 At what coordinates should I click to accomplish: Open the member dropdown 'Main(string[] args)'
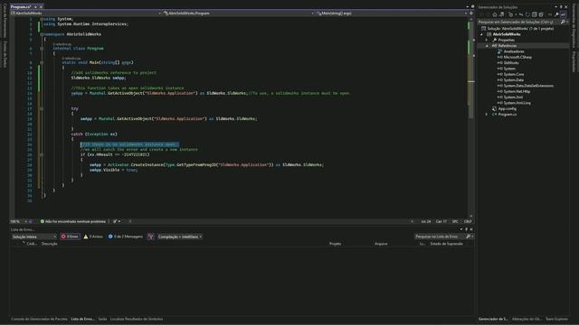point(392,14)
